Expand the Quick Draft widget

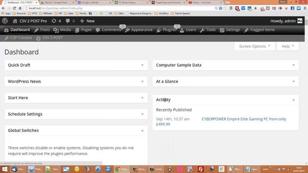tap(142, 65)
